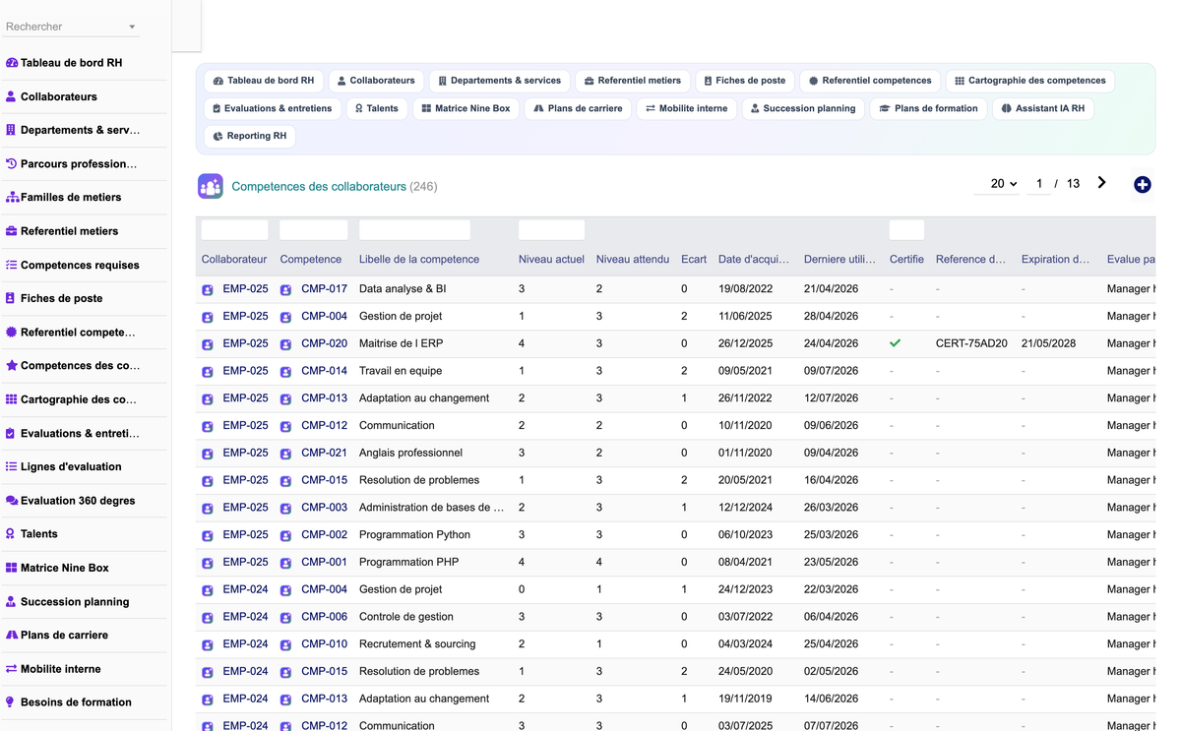
Task: Click the Lignes d'evaluation list icon
Action: (x=11, y=466)
